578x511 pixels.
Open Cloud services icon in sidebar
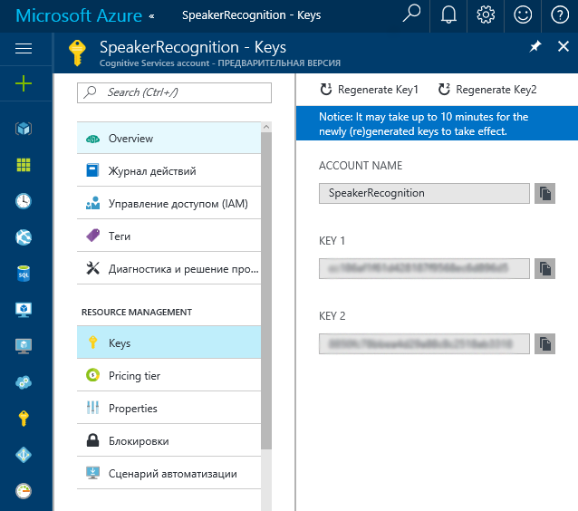[x=24, y=382]
